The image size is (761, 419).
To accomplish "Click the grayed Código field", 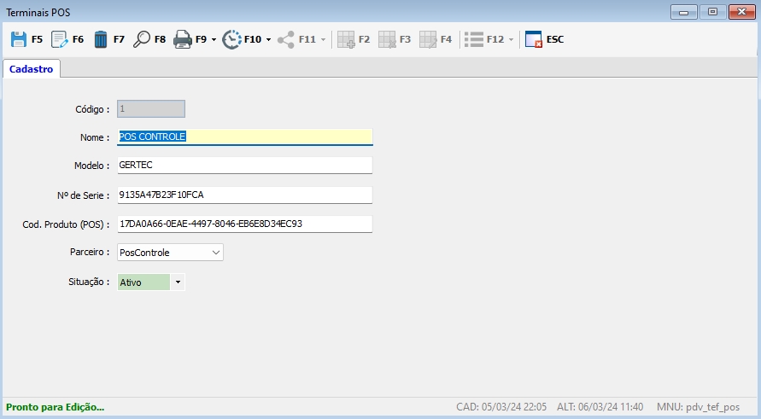I will (151, 109).
